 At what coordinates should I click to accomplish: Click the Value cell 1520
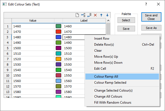[33, 59]
